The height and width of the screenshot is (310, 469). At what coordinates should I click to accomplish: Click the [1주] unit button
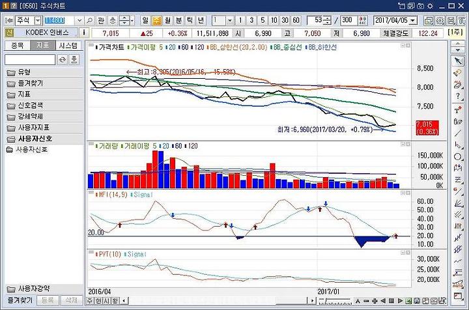click(x=455, y=32)
